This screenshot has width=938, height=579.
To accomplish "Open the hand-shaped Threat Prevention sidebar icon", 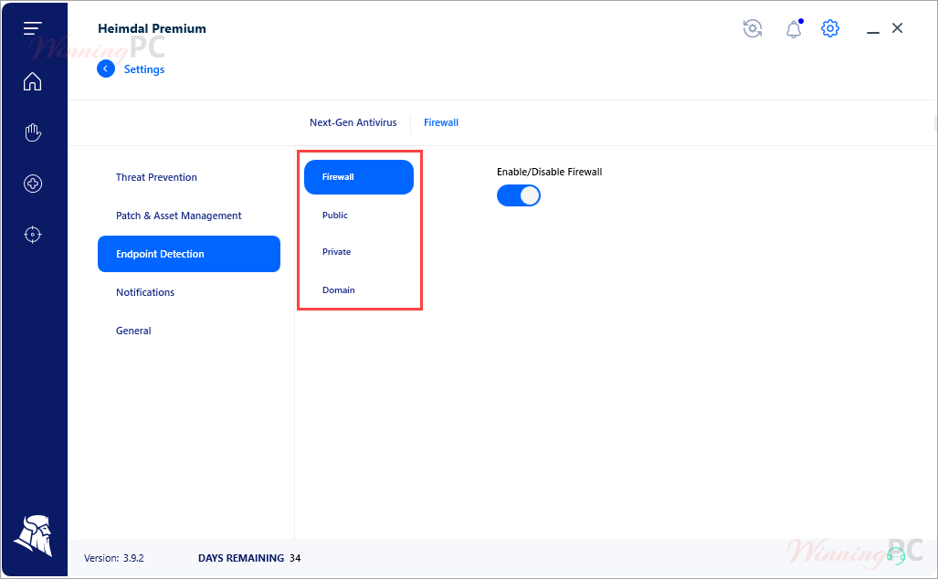I will click(32, 132).
